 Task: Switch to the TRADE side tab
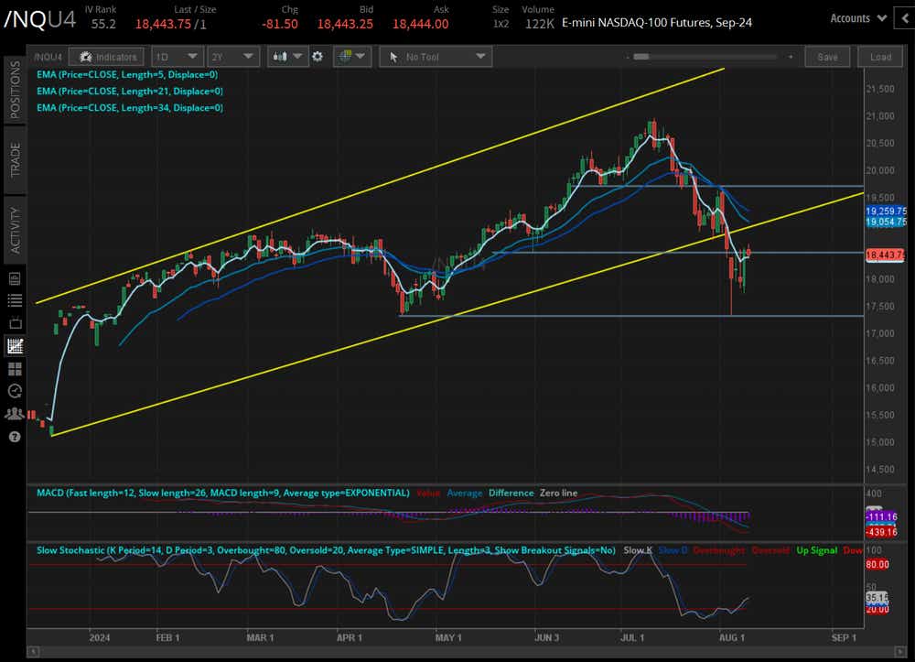(x=16, y=159)
